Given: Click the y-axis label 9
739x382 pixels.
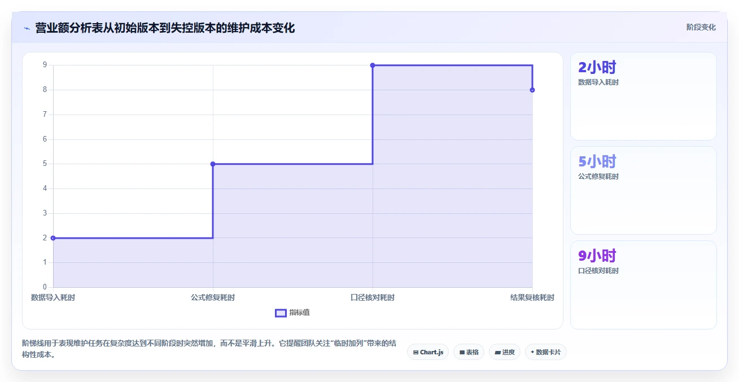Looking at the screenshot, I should pyautogui.click(x=45, y=65).
